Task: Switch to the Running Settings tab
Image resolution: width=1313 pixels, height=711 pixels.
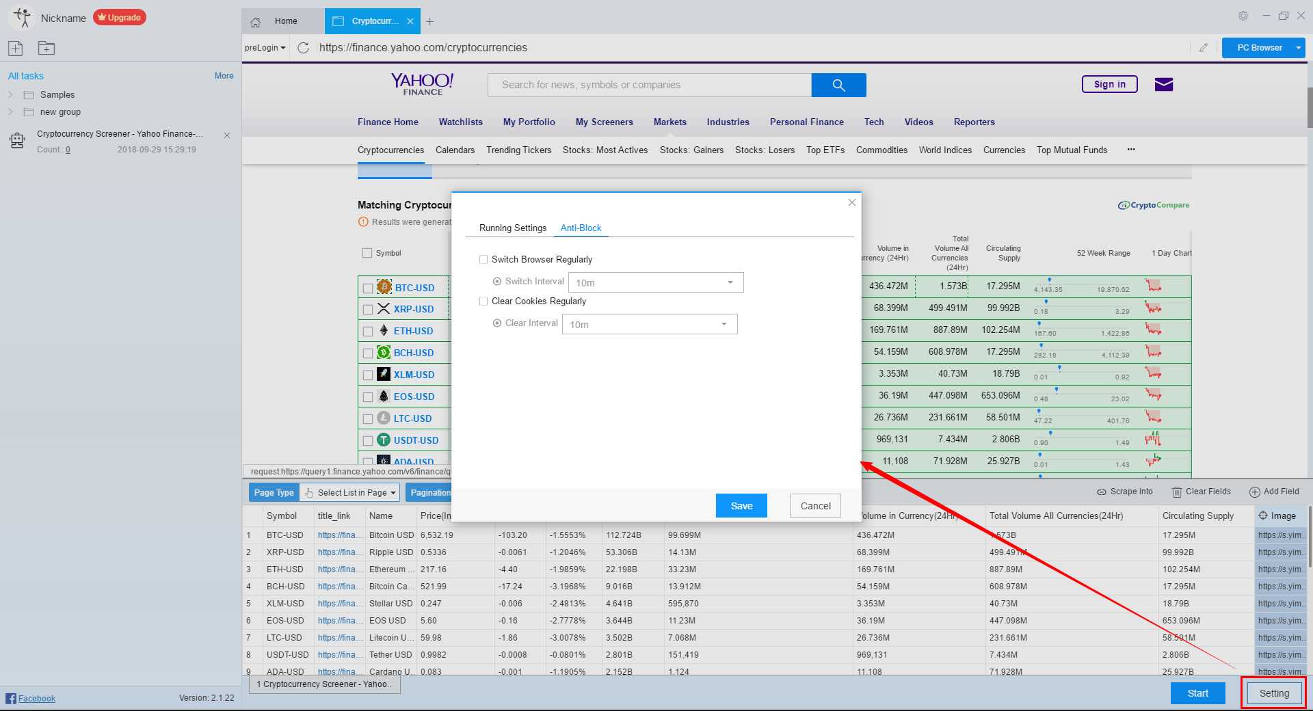Action: coord(512,228)
